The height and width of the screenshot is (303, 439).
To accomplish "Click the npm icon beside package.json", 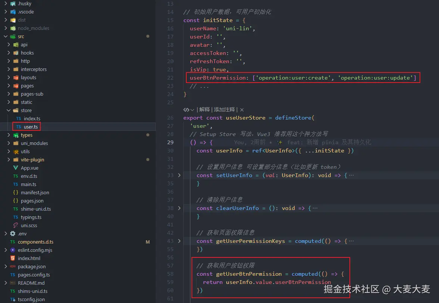I will 13,266.
